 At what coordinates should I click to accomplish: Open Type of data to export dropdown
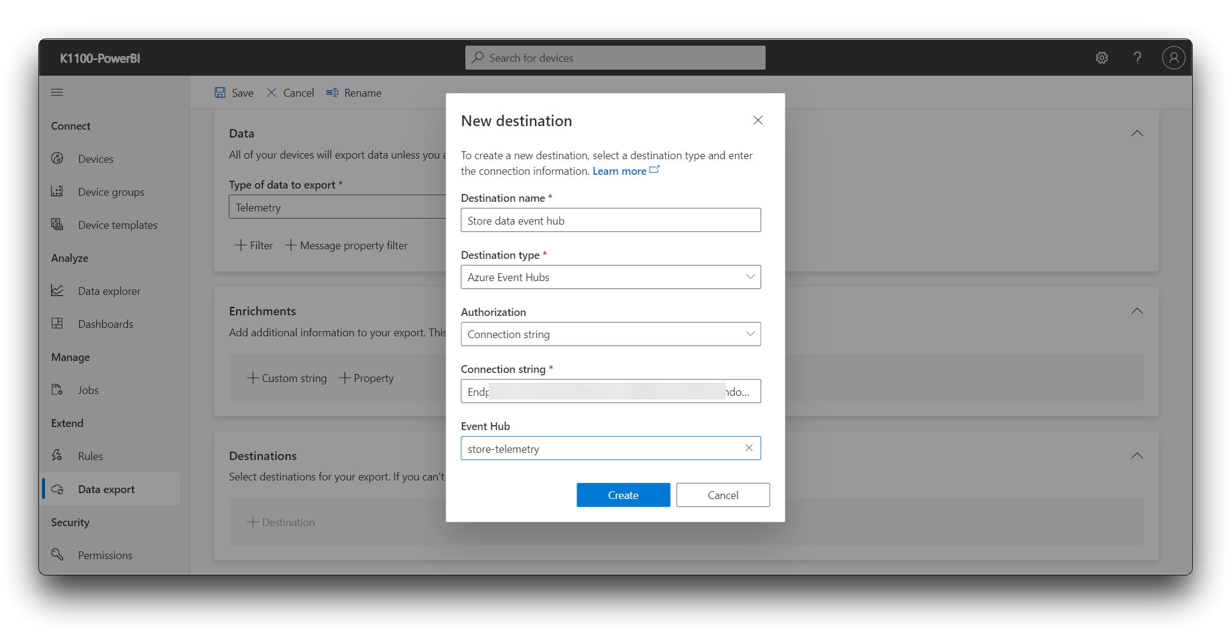[x=337, y=207]
